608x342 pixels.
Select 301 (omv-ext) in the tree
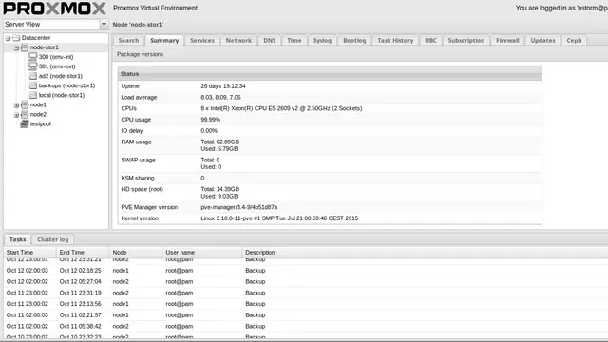tap(57, 66)
